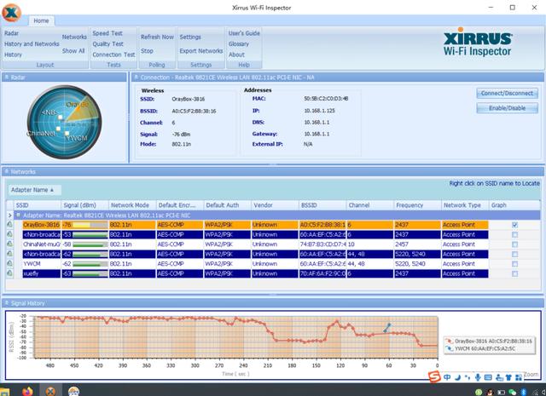Click the Wi-Fi icon beside ChinaNet row
This screenshot has width=546, height=396.
coord(9,244)
